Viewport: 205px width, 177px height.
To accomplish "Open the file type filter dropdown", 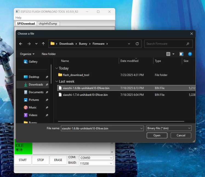I will 169,128.
